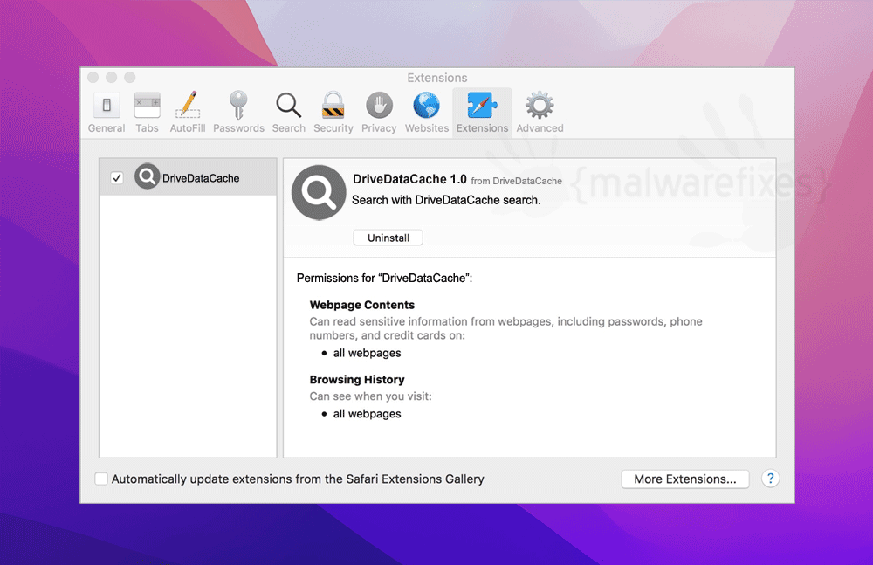873x565 pixels.
Task: Click the DriveDataCache icon in sidebar list
Action: 147,176
